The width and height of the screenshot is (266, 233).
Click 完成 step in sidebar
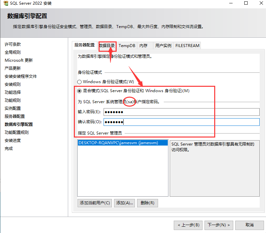9,149
